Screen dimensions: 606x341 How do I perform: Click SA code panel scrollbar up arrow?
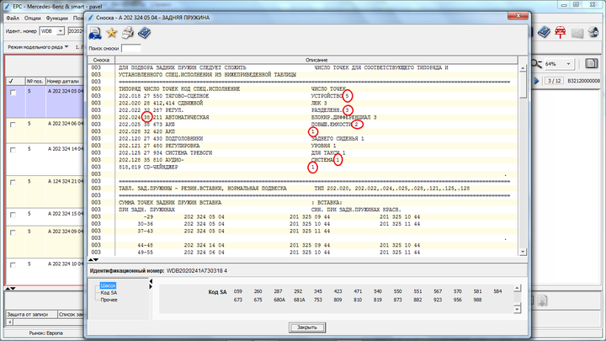pos(517,289)
